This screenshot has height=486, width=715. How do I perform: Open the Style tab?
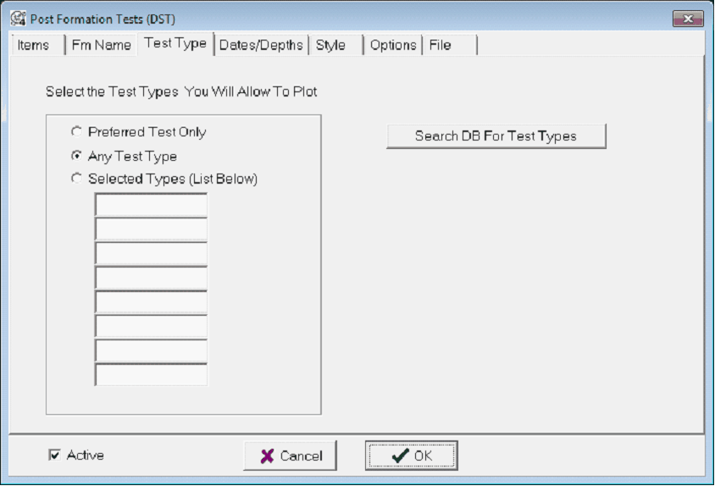[x=330, y=46]
